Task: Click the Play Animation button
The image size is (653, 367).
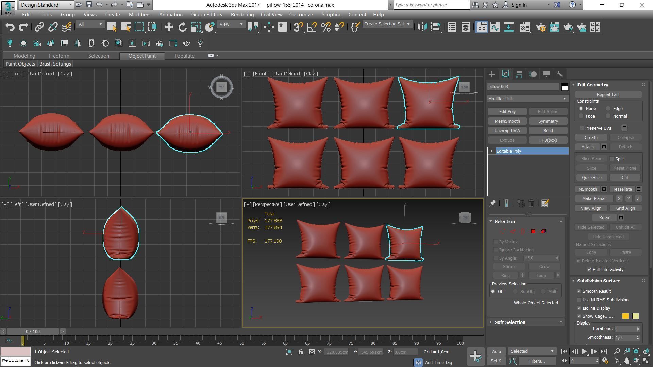Action: [x=584, y=351]
